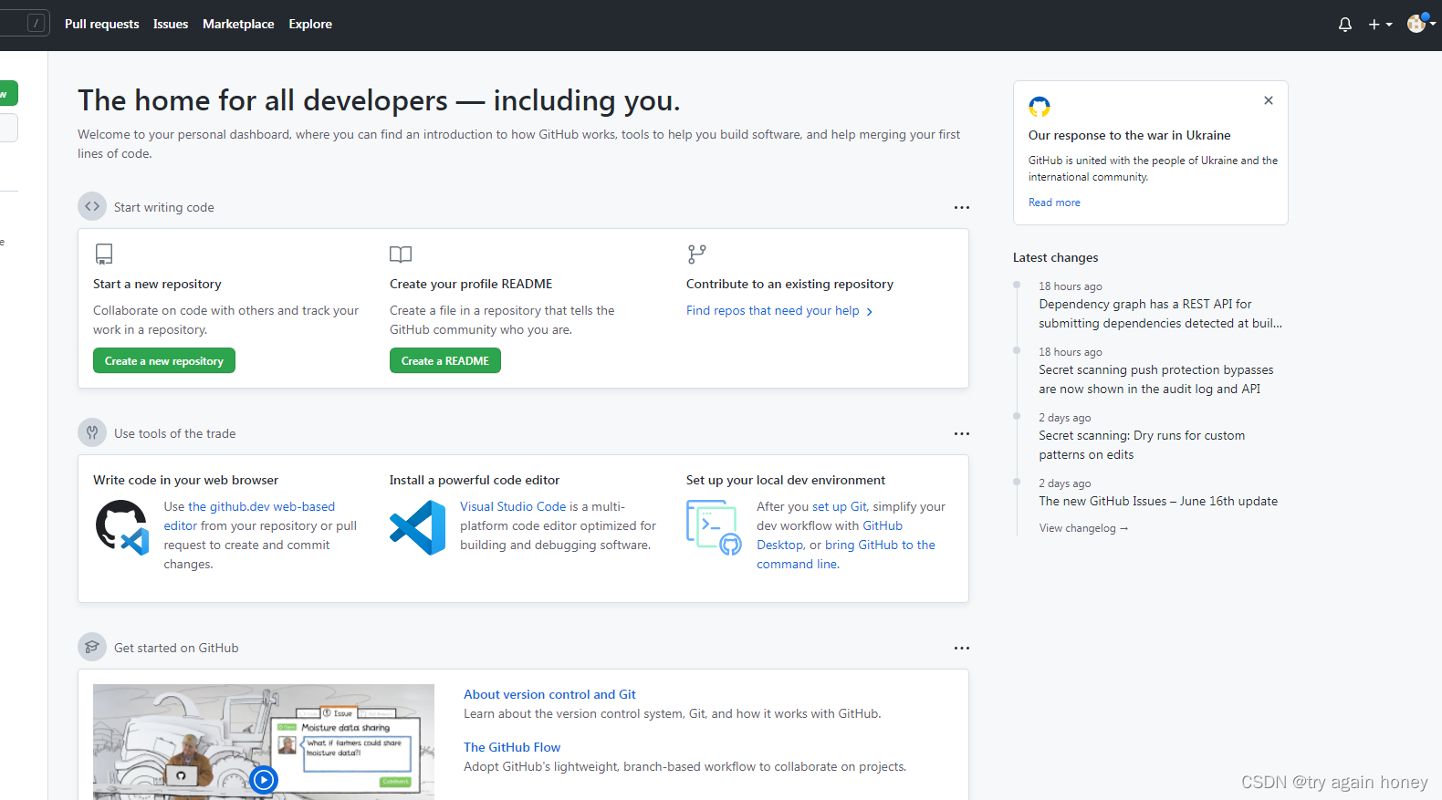Open View changelog link

(x=1083, y=528)
